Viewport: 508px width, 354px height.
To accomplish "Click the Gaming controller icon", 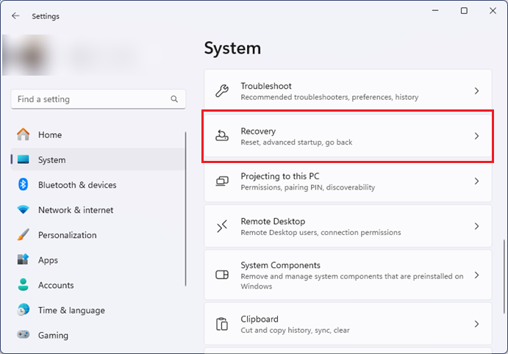I will [23, 334].
